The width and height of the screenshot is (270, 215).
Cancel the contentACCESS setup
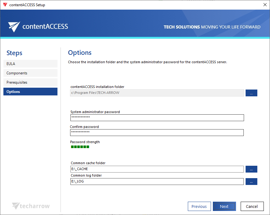[x=252, y=206]
